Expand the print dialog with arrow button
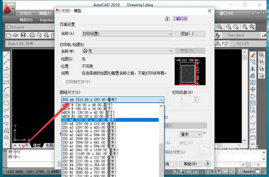Viewport: 269px width, 177px height. click(x=207, y=164)
